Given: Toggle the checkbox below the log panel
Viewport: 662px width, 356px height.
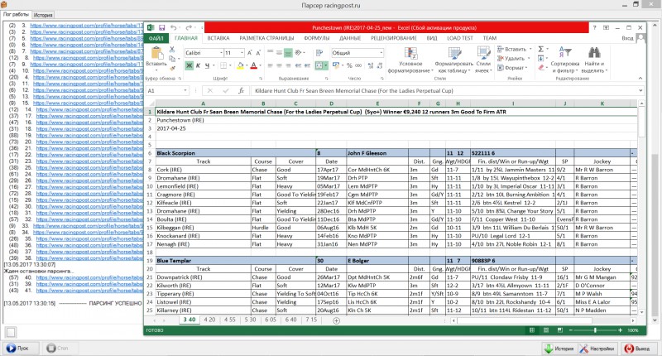Looking at the screenshot, I should point(11,332).
